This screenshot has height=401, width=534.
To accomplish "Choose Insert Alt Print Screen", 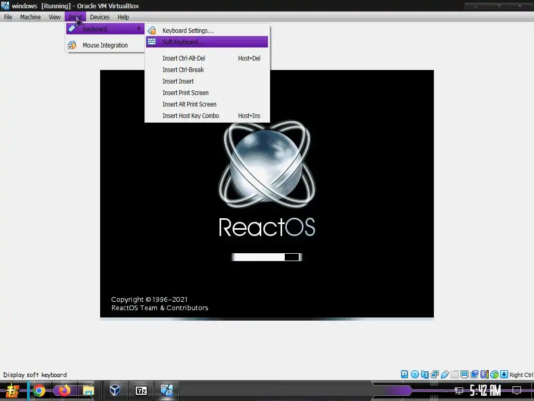I will 207,104.
